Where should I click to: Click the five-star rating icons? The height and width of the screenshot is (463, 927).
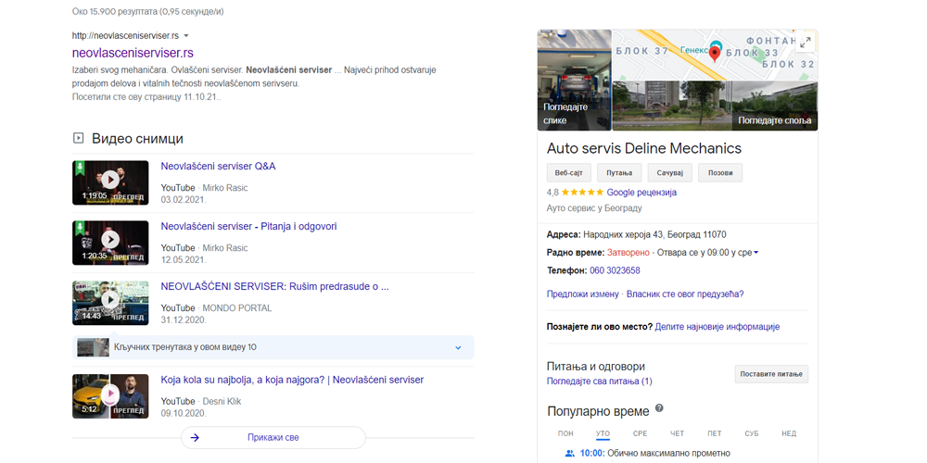582,193
